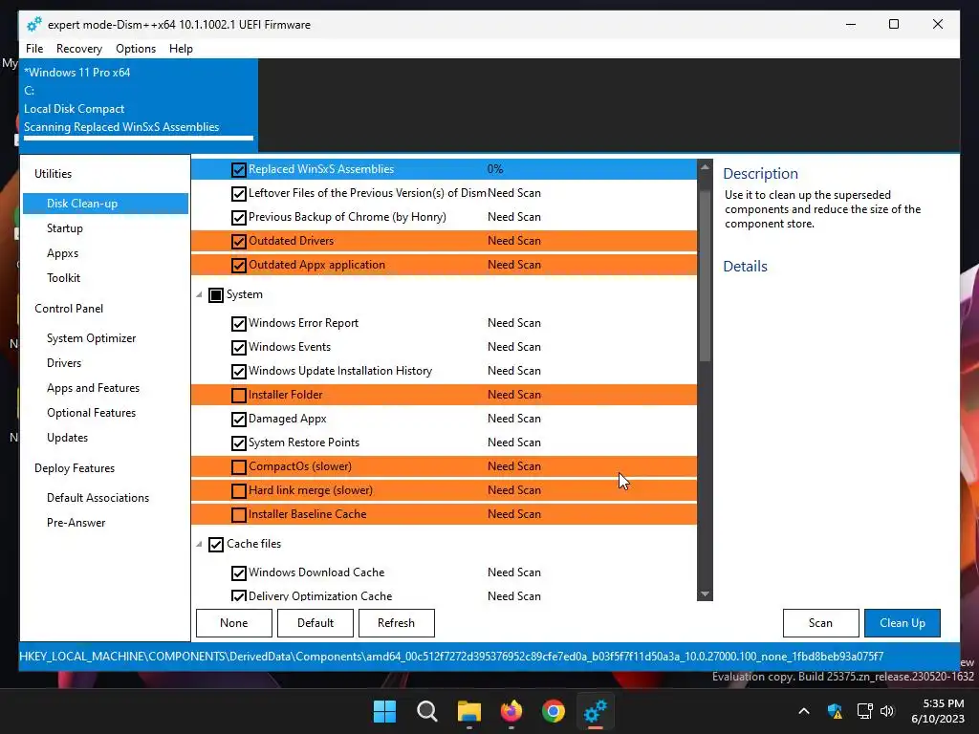Screen dimensions: 979x734
Task: Select Disk Clean-up in sidebar
Action: click(x=105, y=204)
